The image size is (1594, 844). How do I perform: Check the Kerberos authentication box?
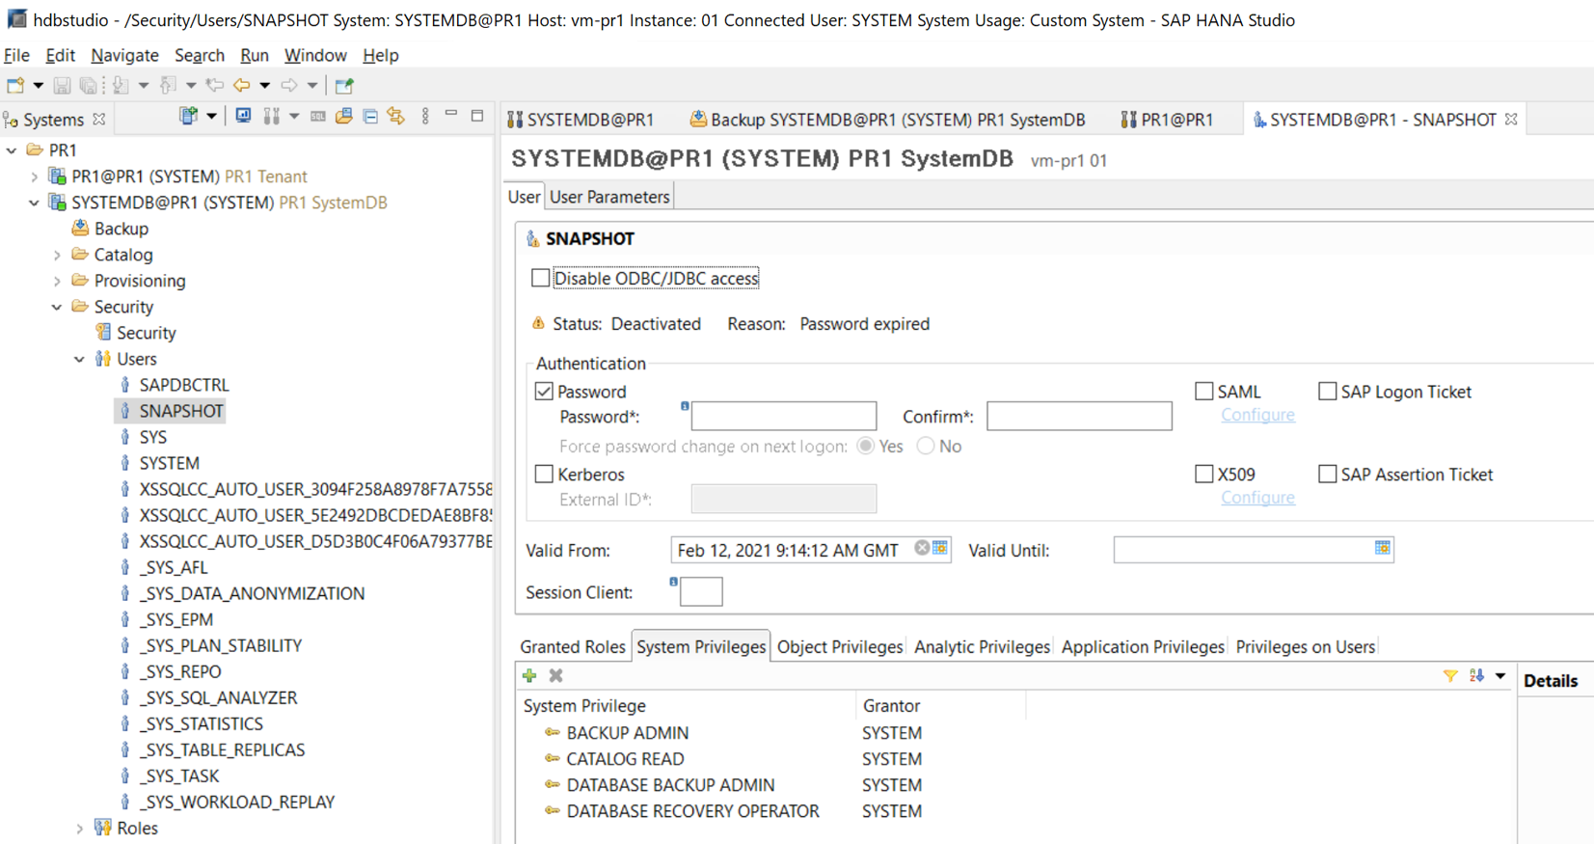545,475
